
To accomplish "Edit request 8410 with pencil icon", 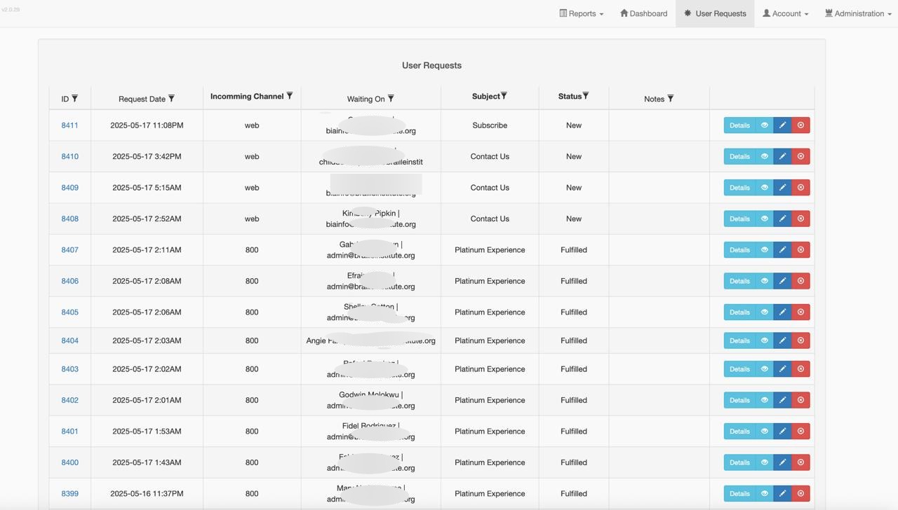I will 782,156.
